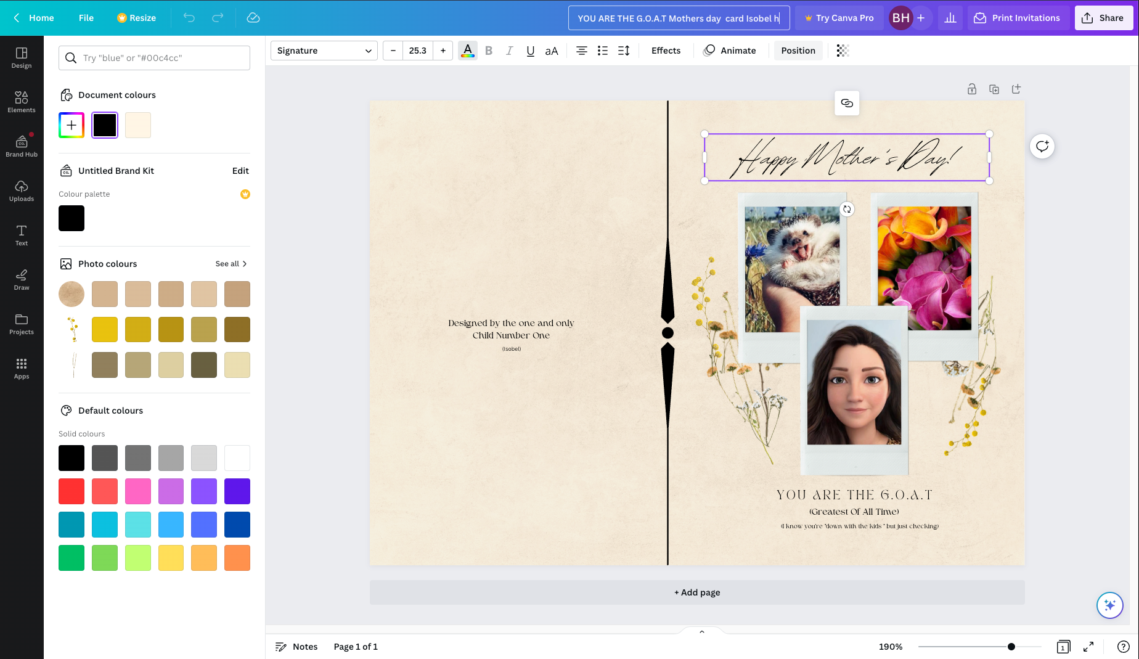This screenshot has height=659, width=1139.
Task: Toggle bold formatting
Action: coord(489,51)
